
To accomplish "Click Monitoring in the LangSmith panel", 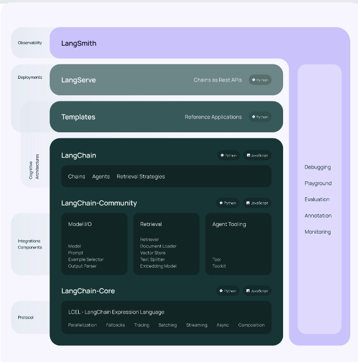I will [x=318, y=232].
